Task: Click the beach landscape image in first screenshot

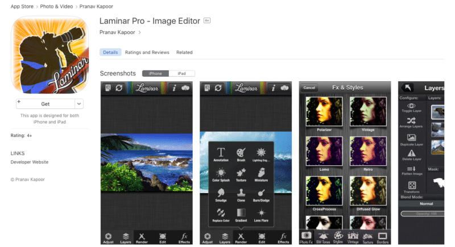Action: (147, 162)
